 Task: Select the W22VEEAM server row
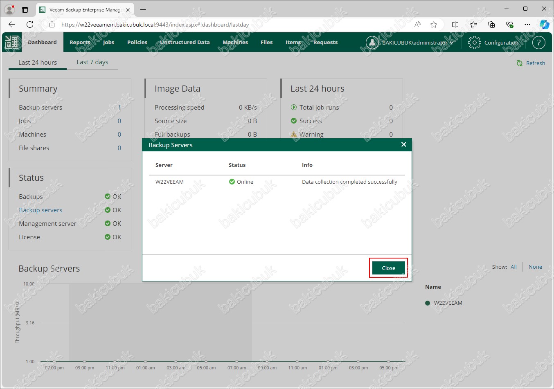pyautogui.click(x=277, y=182)
